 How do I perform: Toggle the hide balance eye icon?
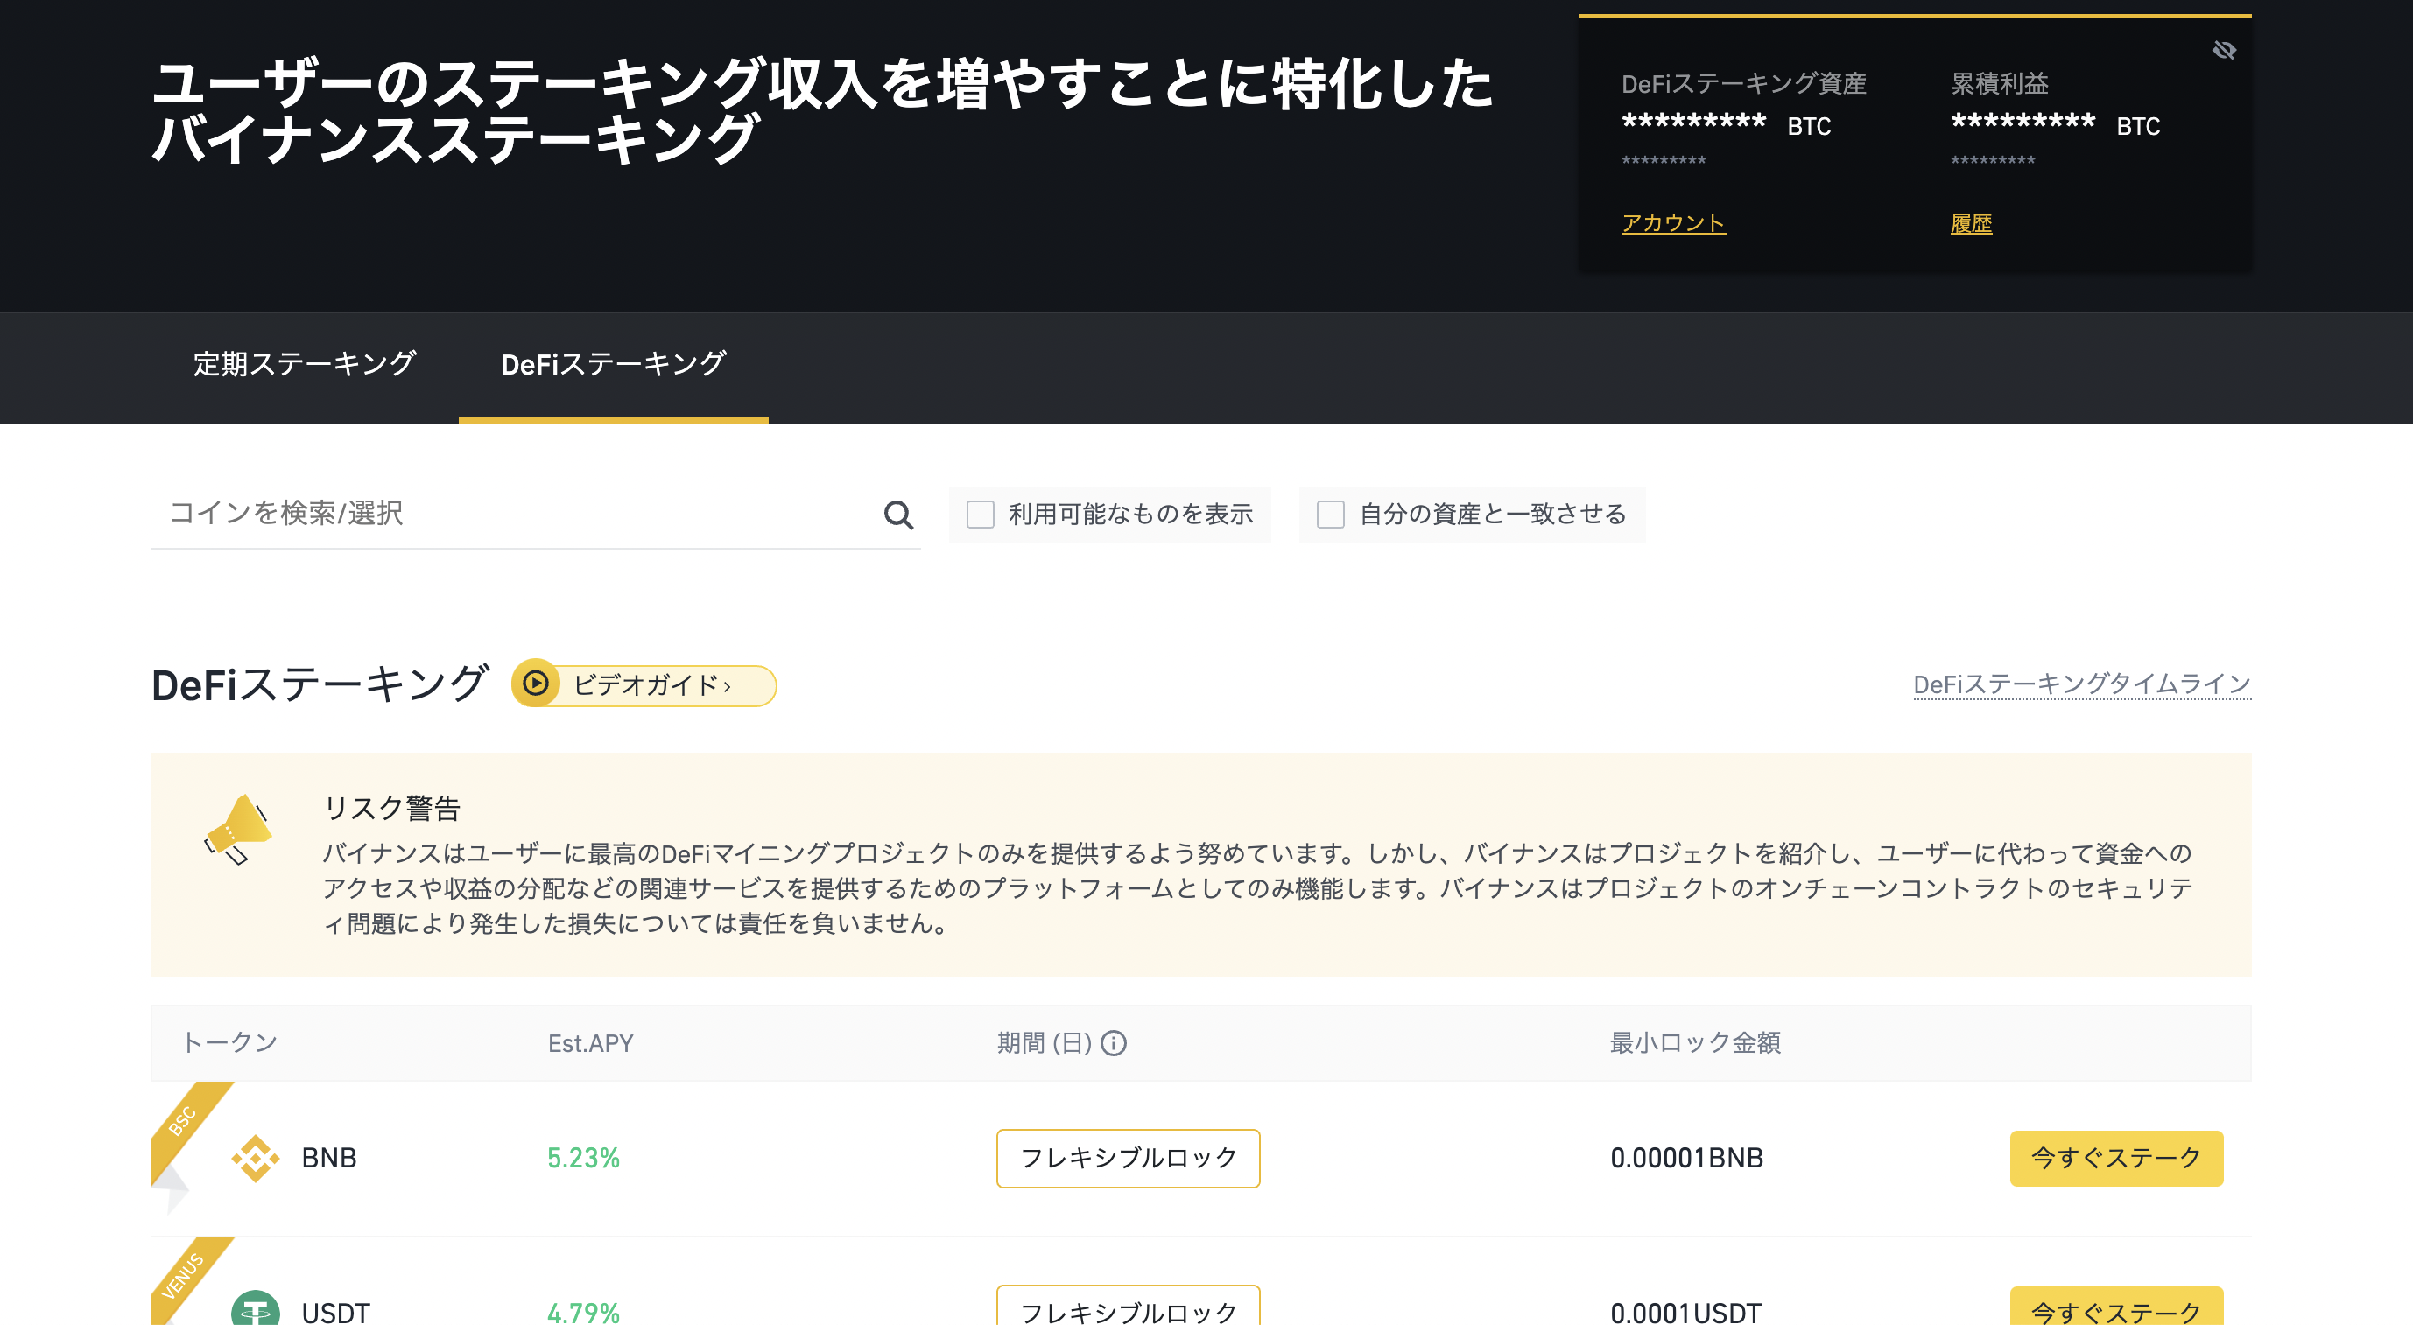click(2224, 51)
